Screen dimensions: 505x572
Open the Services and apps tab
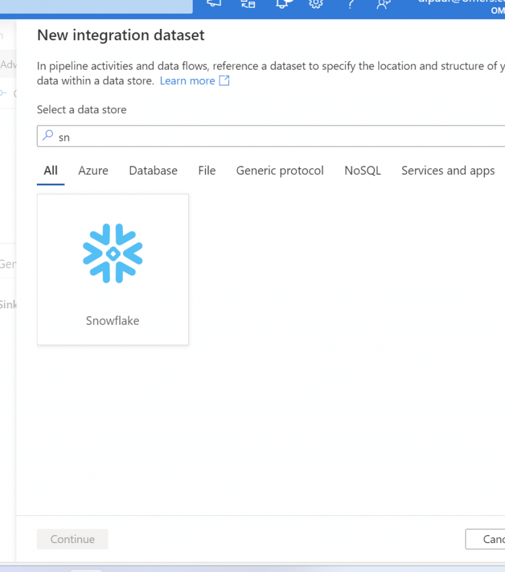[448, 170]
